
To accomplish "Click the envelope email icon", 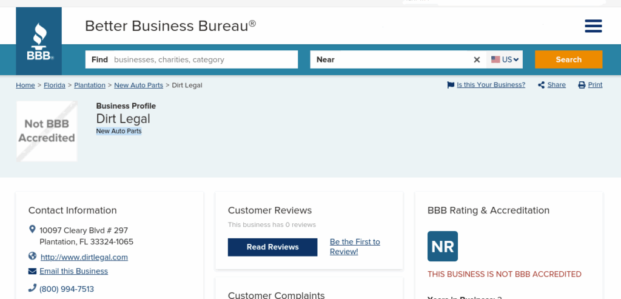I will pos(33,271).
